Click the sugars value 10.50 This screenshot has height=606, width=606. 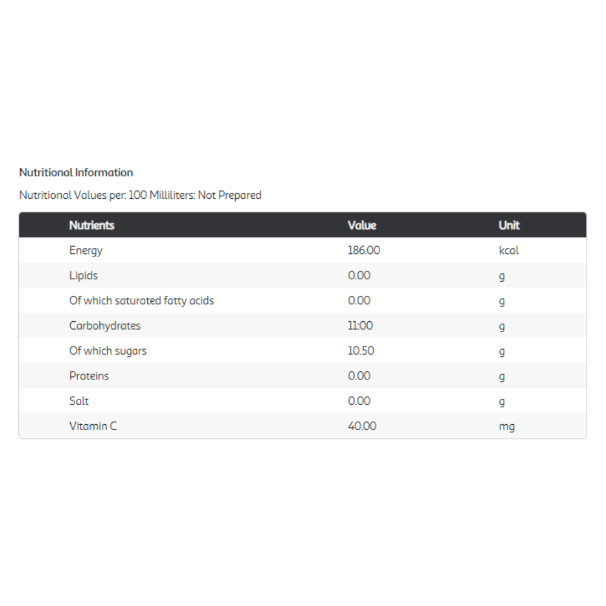(x=361, y=351)
